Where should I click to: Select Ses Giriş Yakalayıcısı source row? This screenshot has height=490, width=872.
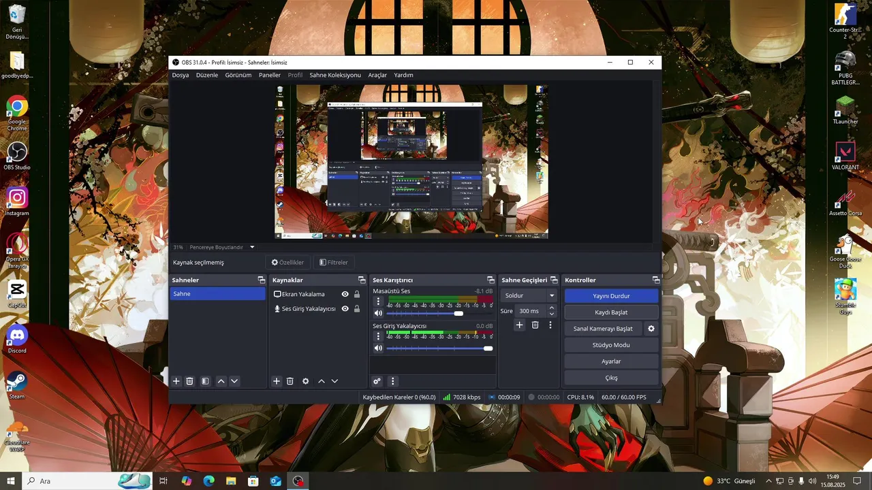pyautogui.click(x=317, y=308)
